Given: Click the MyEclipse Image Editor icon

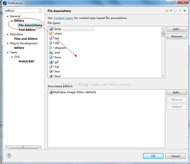Looking at the screenshot, I should point(51,92).
